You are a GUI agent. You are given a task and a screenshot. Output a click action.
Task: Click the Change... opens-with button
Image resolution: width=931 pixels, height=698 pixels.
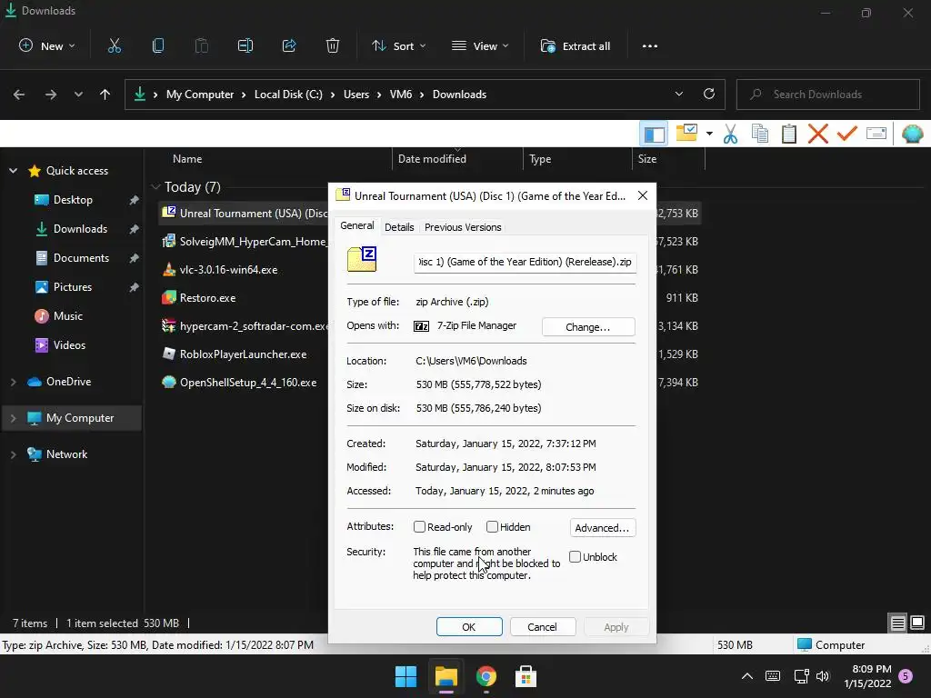[588, 327]
